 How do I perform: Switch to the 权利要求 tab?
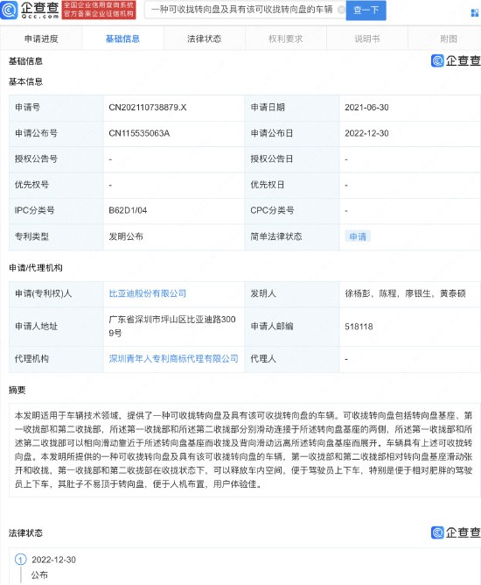286,39
